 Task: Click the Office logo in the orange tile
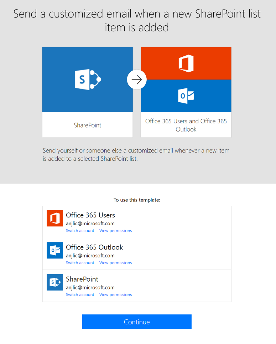pyautogui.click(x=186, y=63)
